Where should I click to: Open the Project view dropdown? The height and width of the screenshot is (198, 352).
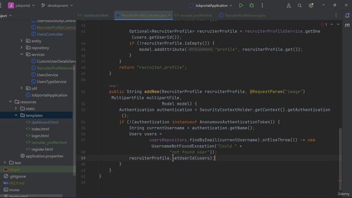point(6,16)
